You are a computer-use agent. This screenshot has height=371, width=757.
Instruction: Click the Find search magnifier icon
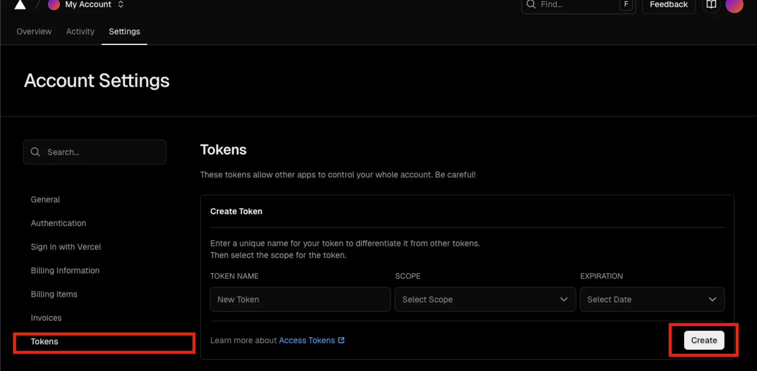point(531,4)
